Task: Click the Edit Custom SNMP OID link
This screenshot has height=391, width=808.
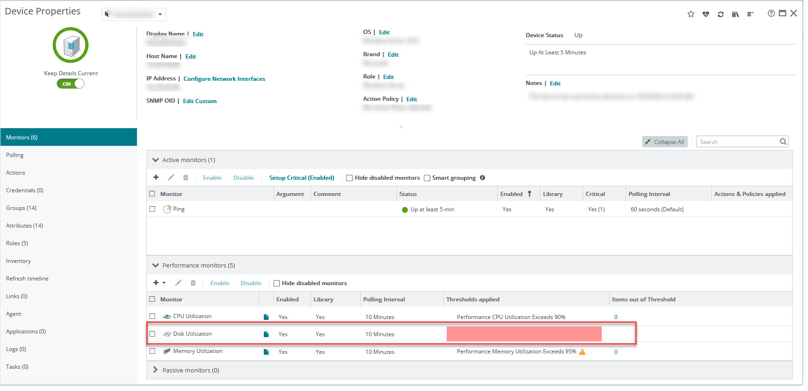Action: [x=200, y=101]
